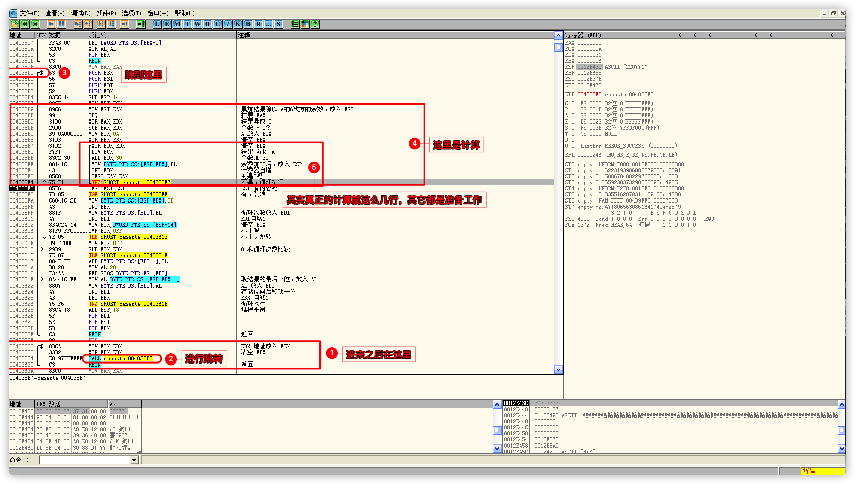Click the Open file toolbar icon

click(15, 24)
